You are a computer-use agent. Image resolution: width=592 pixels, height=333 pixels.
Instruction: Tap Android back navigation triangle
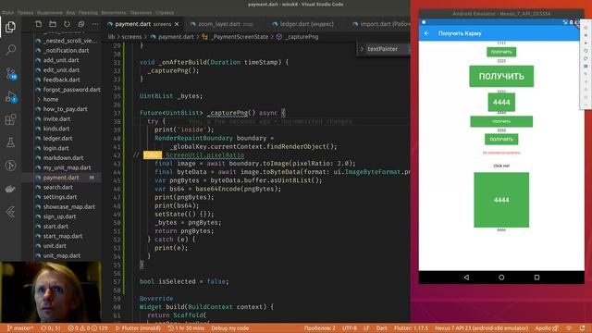point(466,277)
